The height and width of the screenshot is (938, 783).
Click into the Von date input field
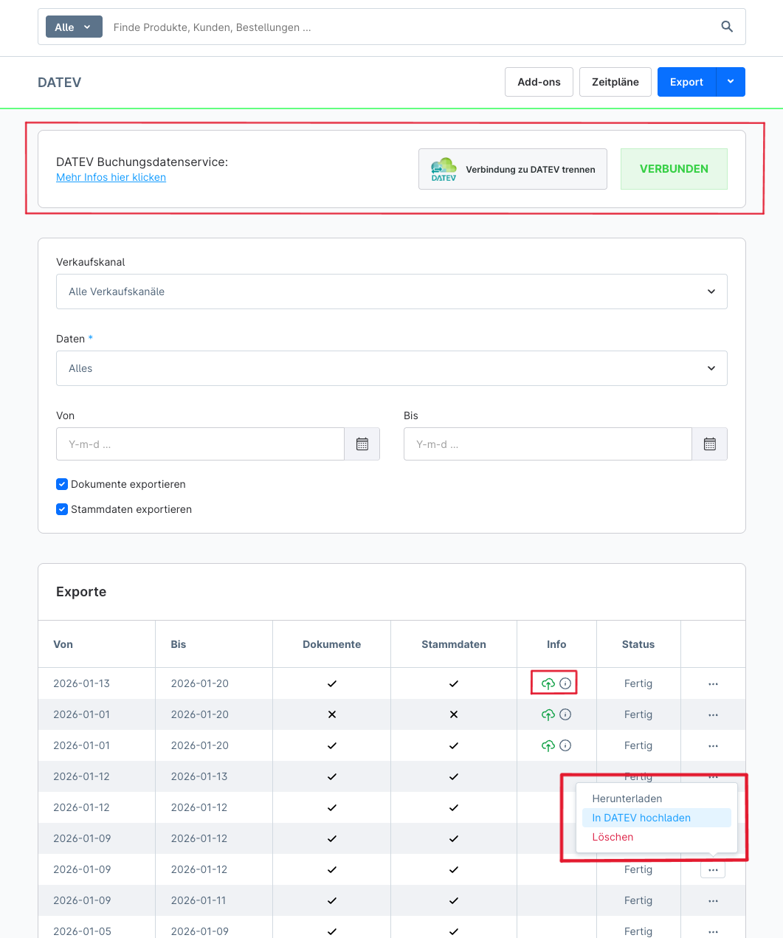(x=200, y=444)
